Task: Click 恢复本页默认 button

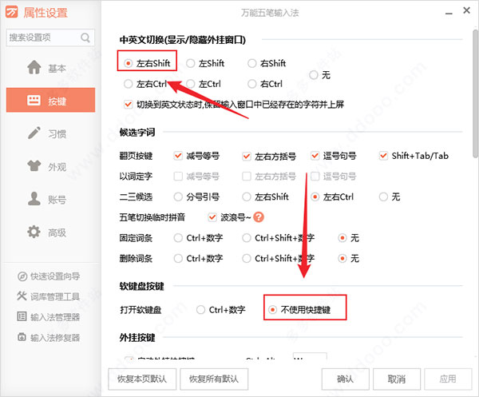Action: 142,379
